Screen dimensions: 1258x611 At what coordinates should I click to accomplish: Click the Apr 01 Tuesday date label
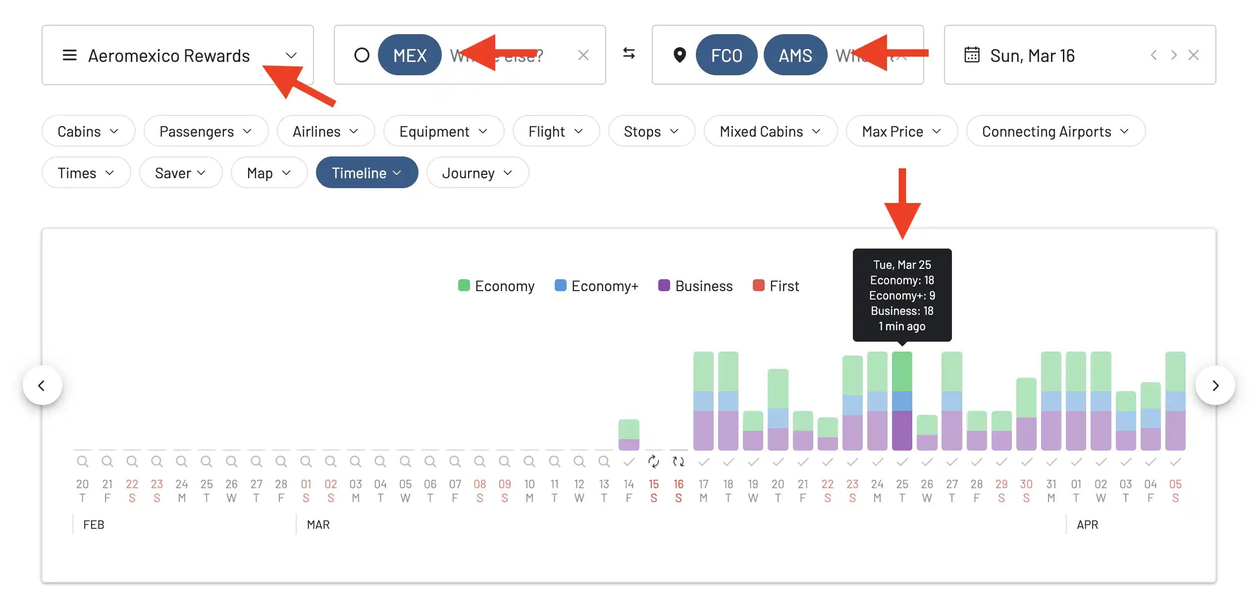1076,491
